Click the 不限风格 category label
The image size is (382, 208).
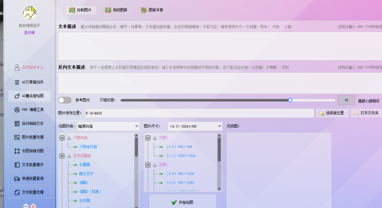coord(80,138)
